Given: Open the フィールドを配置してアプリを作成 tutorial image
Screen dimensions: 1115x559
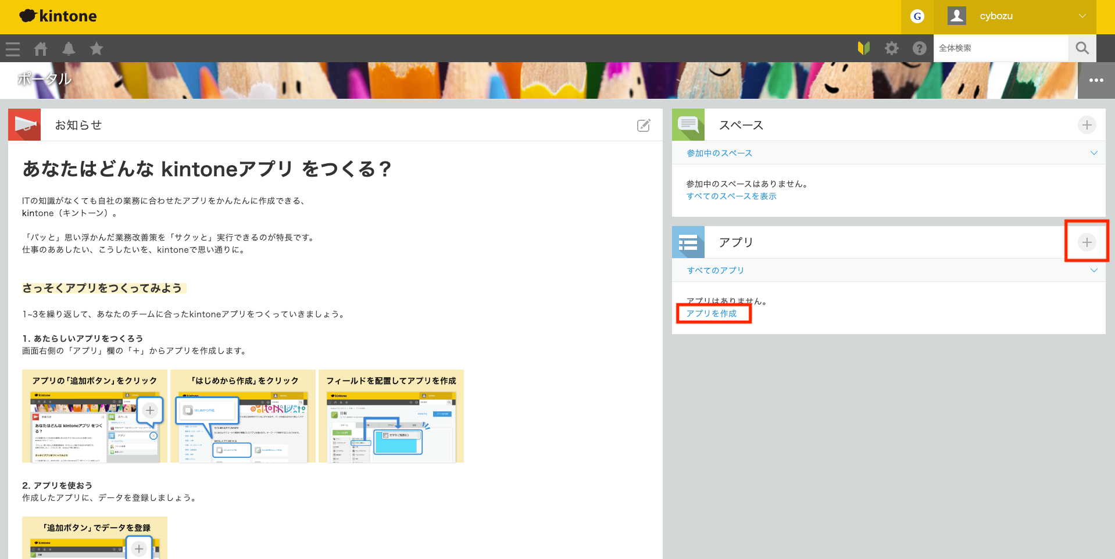Looking at the screenshot, I should pyautogui.click(x=391, y=416).
